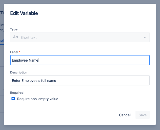The height and width of the screenshot is (130, 160).
Task: Click the Aa short text type icon
Action: [15, 37]
